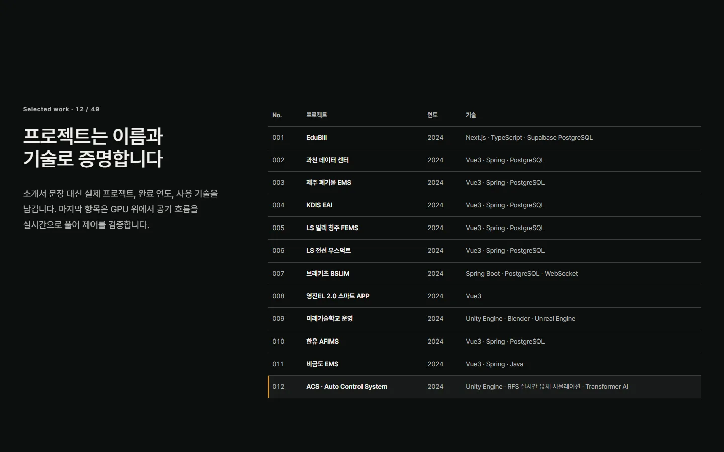Select row number 011
Screen dimensions: 724x452
278,364
